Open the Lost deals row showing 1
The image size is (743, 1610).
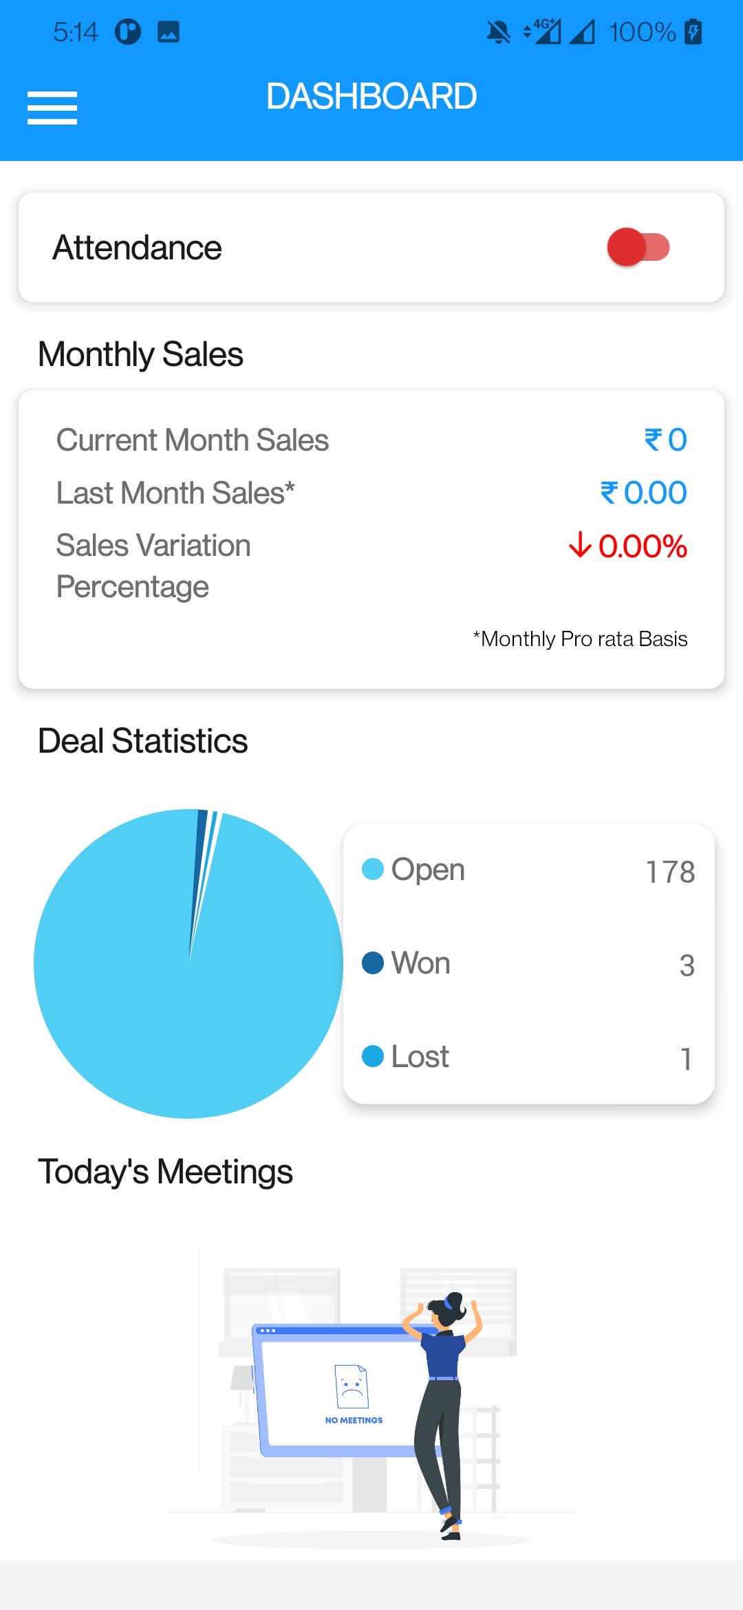coord(528,1057)
